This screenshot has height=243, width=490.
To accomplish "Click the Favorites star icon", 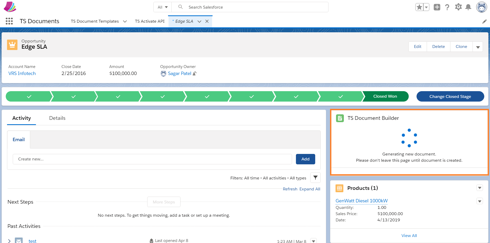I will (419, 7).
